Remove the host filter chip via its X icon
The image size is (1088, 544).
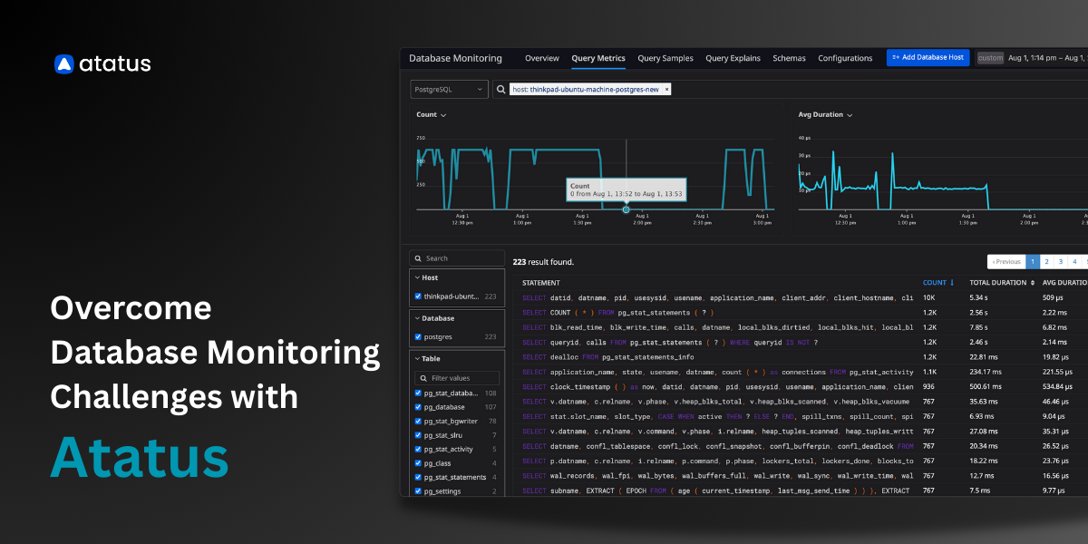667,89
